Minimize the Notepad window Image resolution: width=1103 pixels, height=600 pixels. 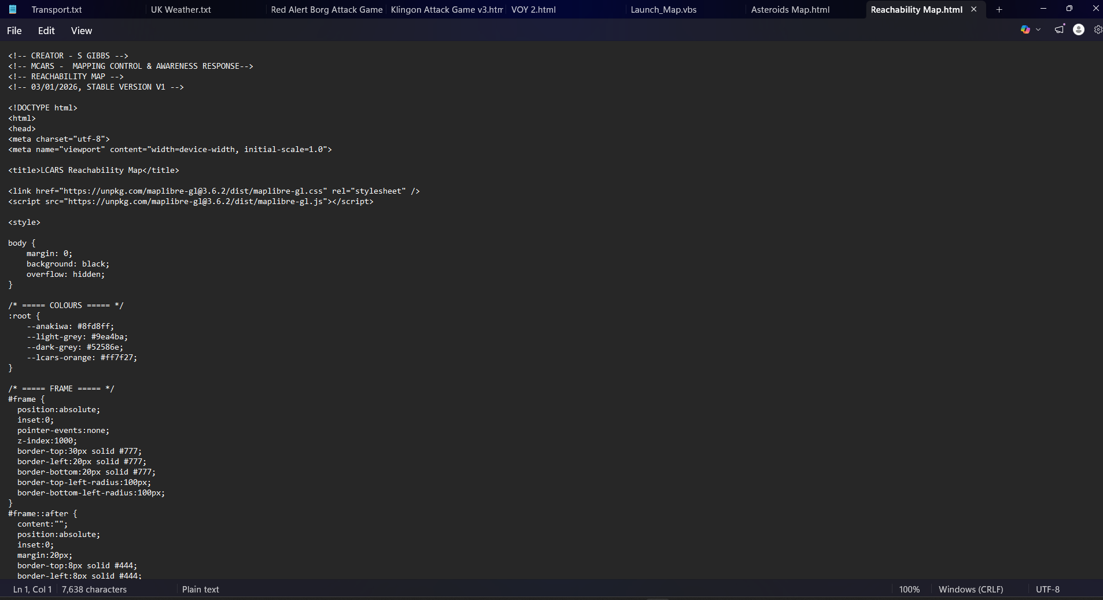(x=1043, y=9)
